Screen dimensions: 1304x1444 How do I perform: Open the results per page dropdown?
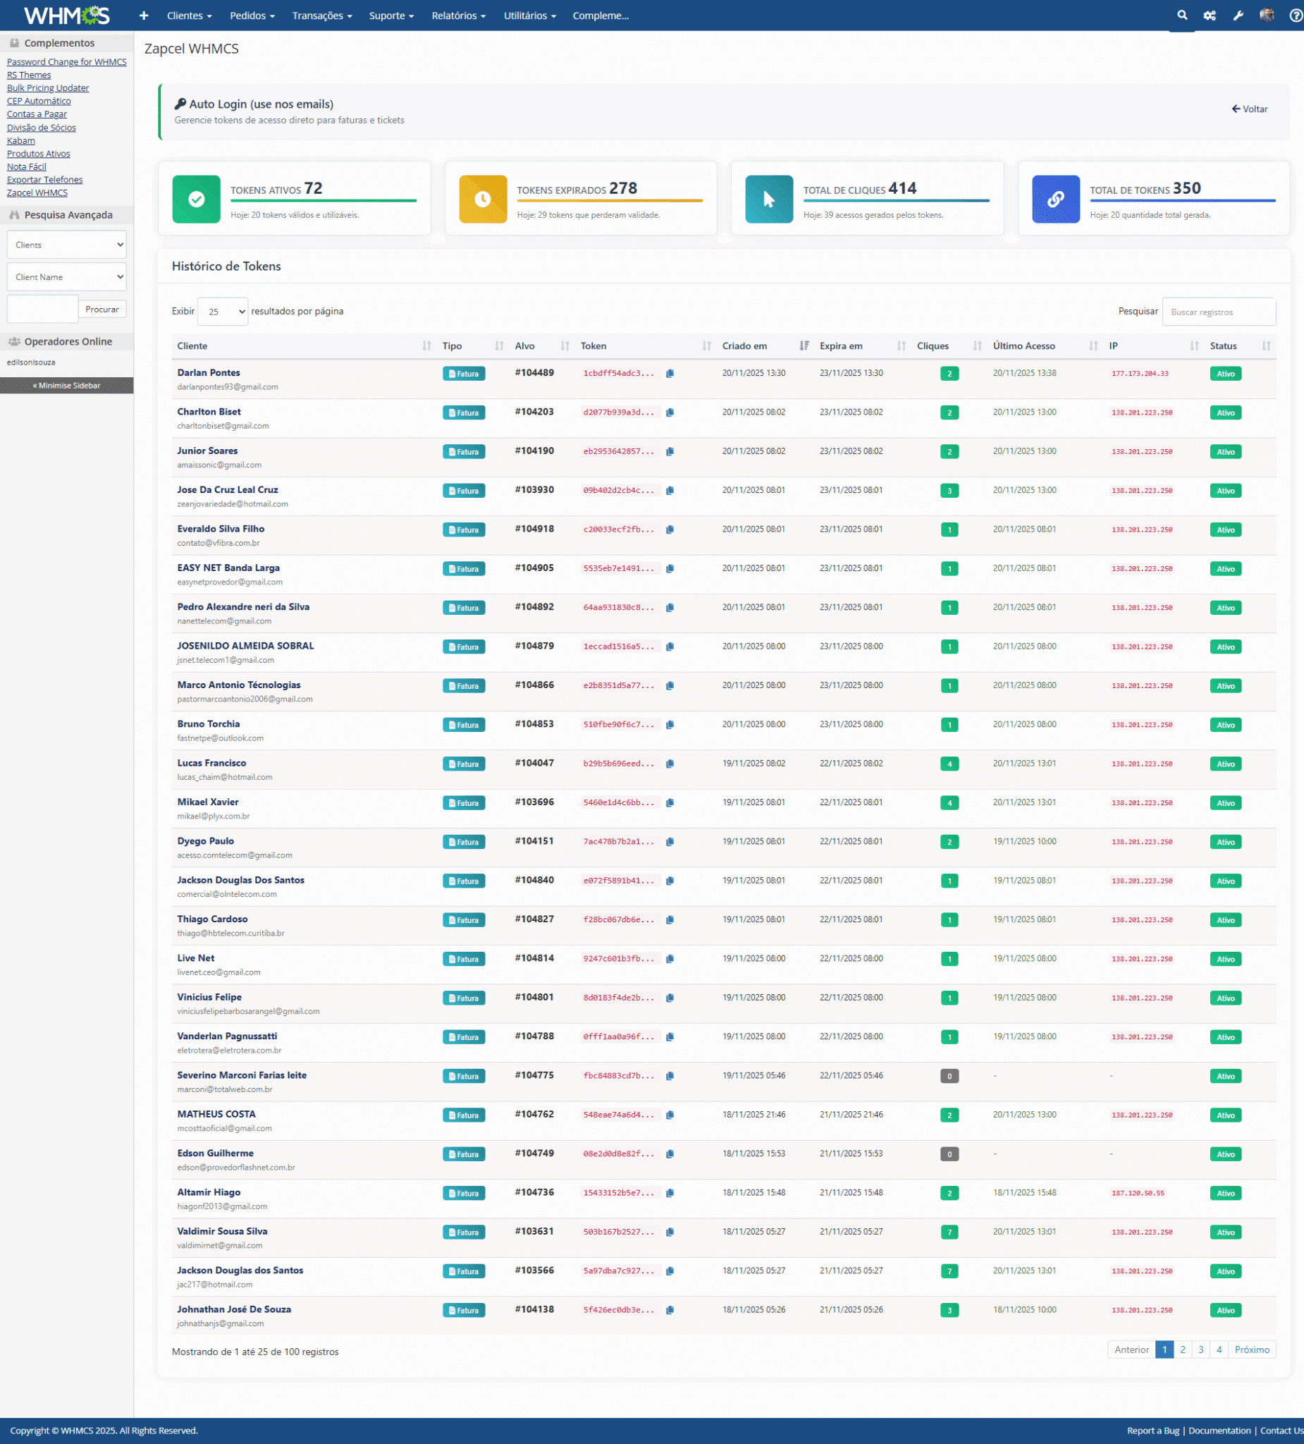point(223,312)
